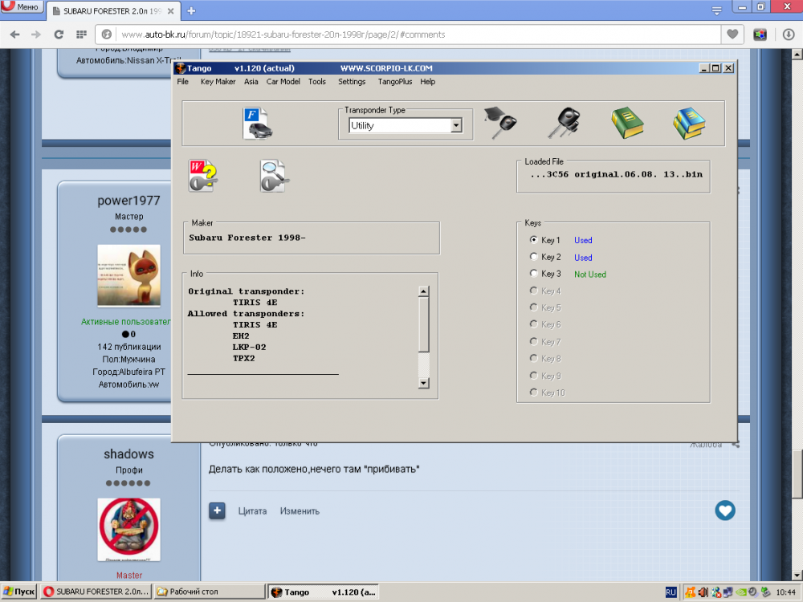The width and height of the screenshot is (803, 602).
Task: Open the Asia menu
Action: (x=251, y=81)
